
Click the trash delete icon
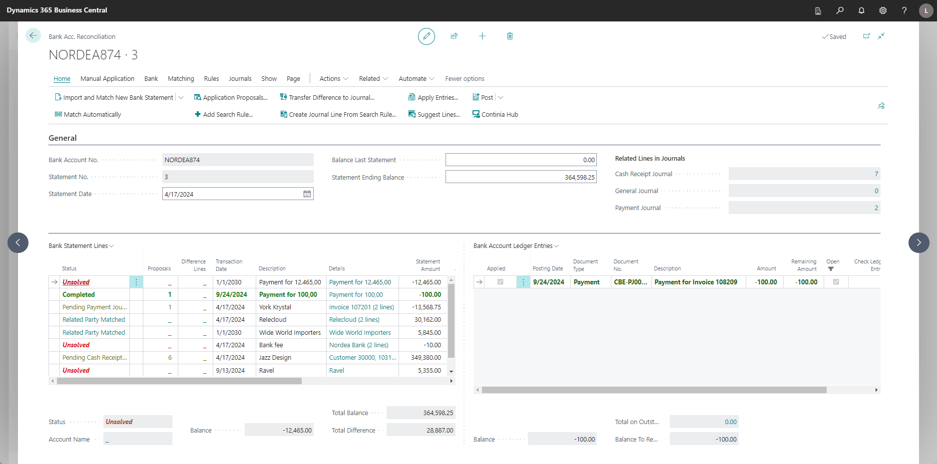tap(510, 36)
